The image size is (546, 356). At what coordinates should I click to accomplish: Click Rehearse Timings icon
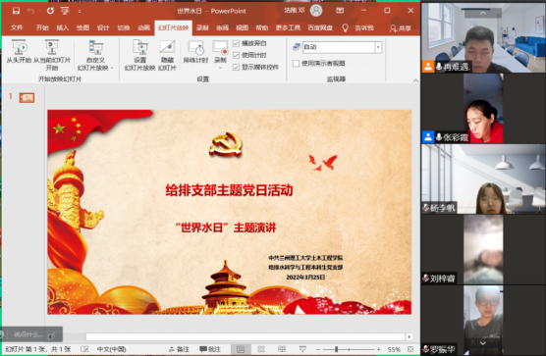(x=195, y=48)
